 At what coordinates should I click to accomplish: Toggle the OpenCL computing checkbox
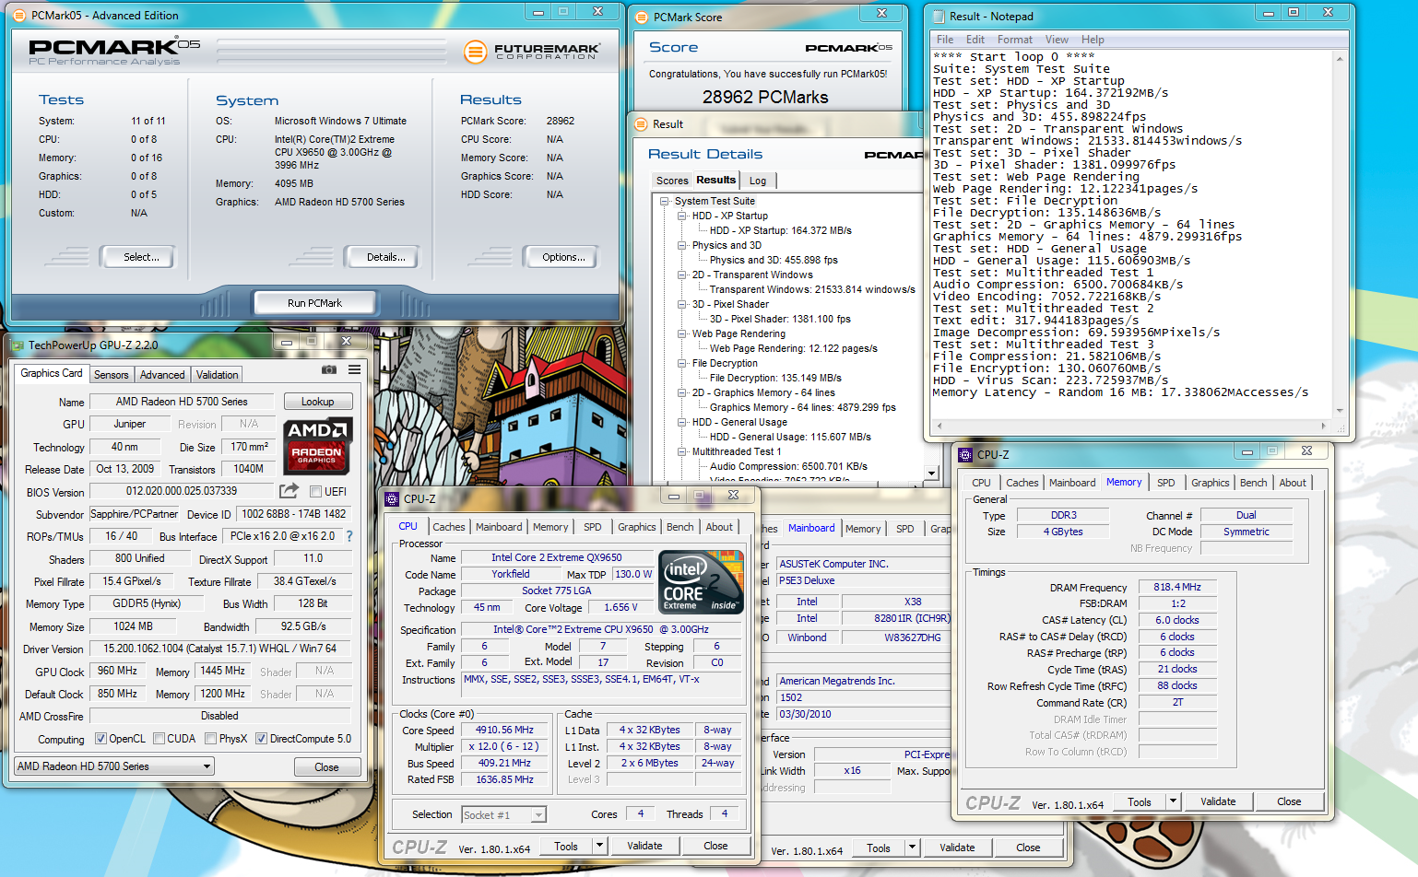point(101,738)
